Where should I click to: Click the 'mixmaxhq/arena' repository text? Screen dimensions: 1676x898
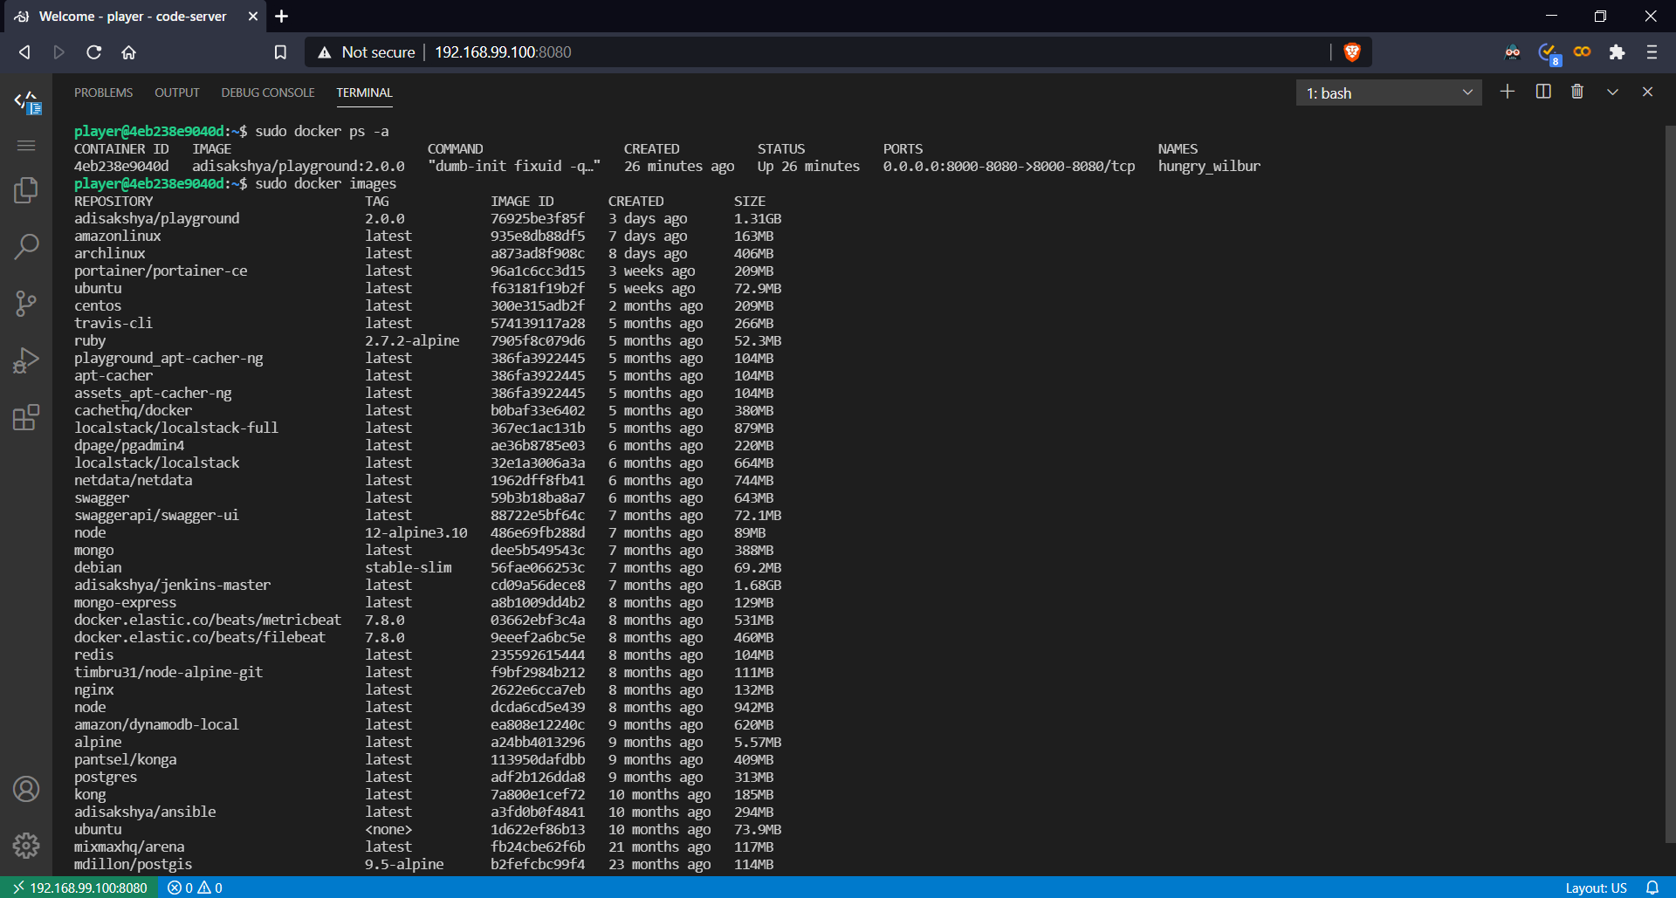point(129,847)
